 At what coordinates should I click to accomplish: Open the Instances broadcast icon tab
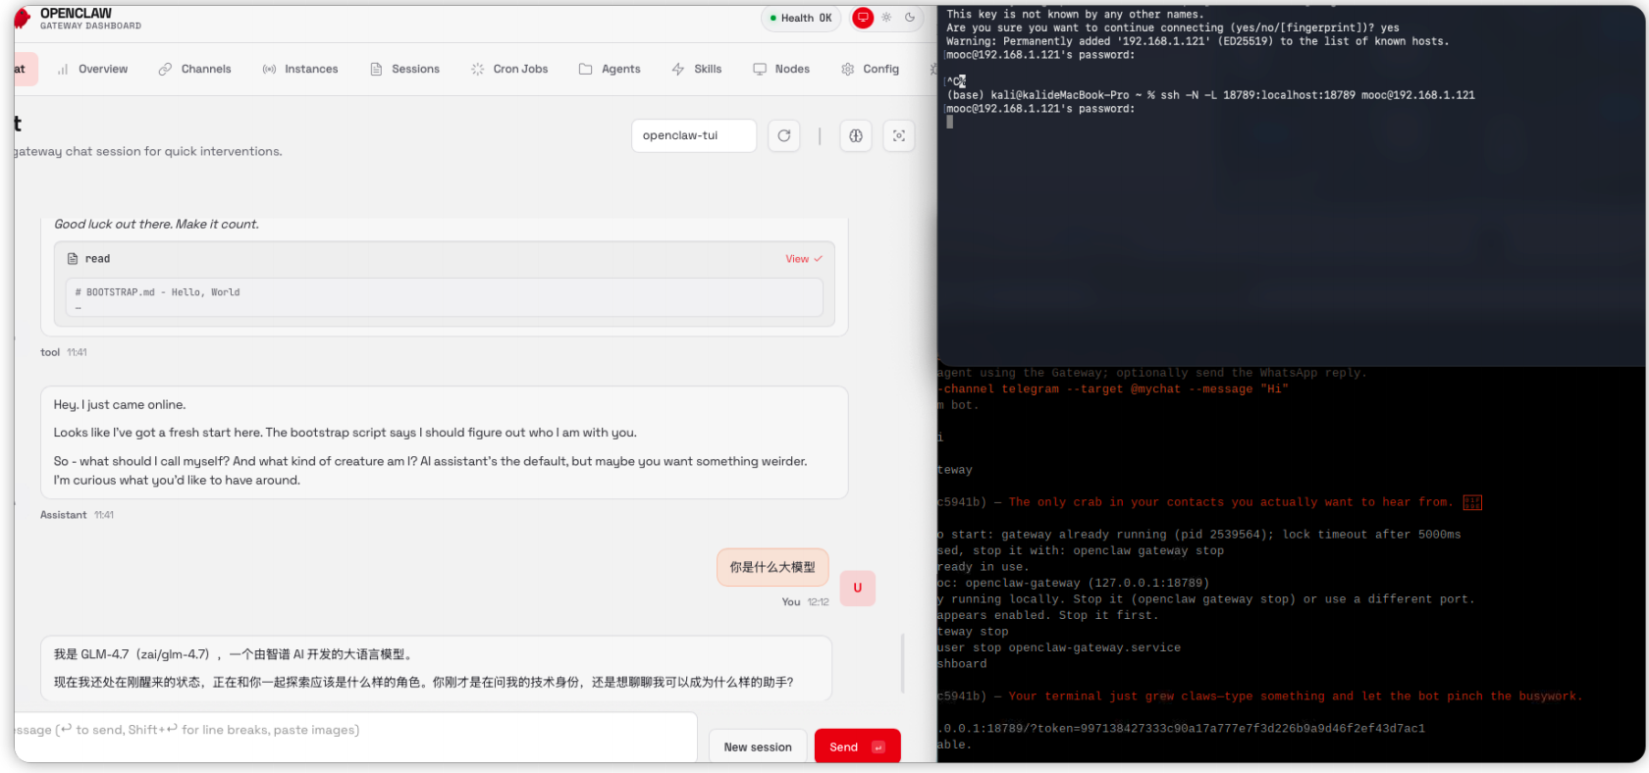pos(269,69)
